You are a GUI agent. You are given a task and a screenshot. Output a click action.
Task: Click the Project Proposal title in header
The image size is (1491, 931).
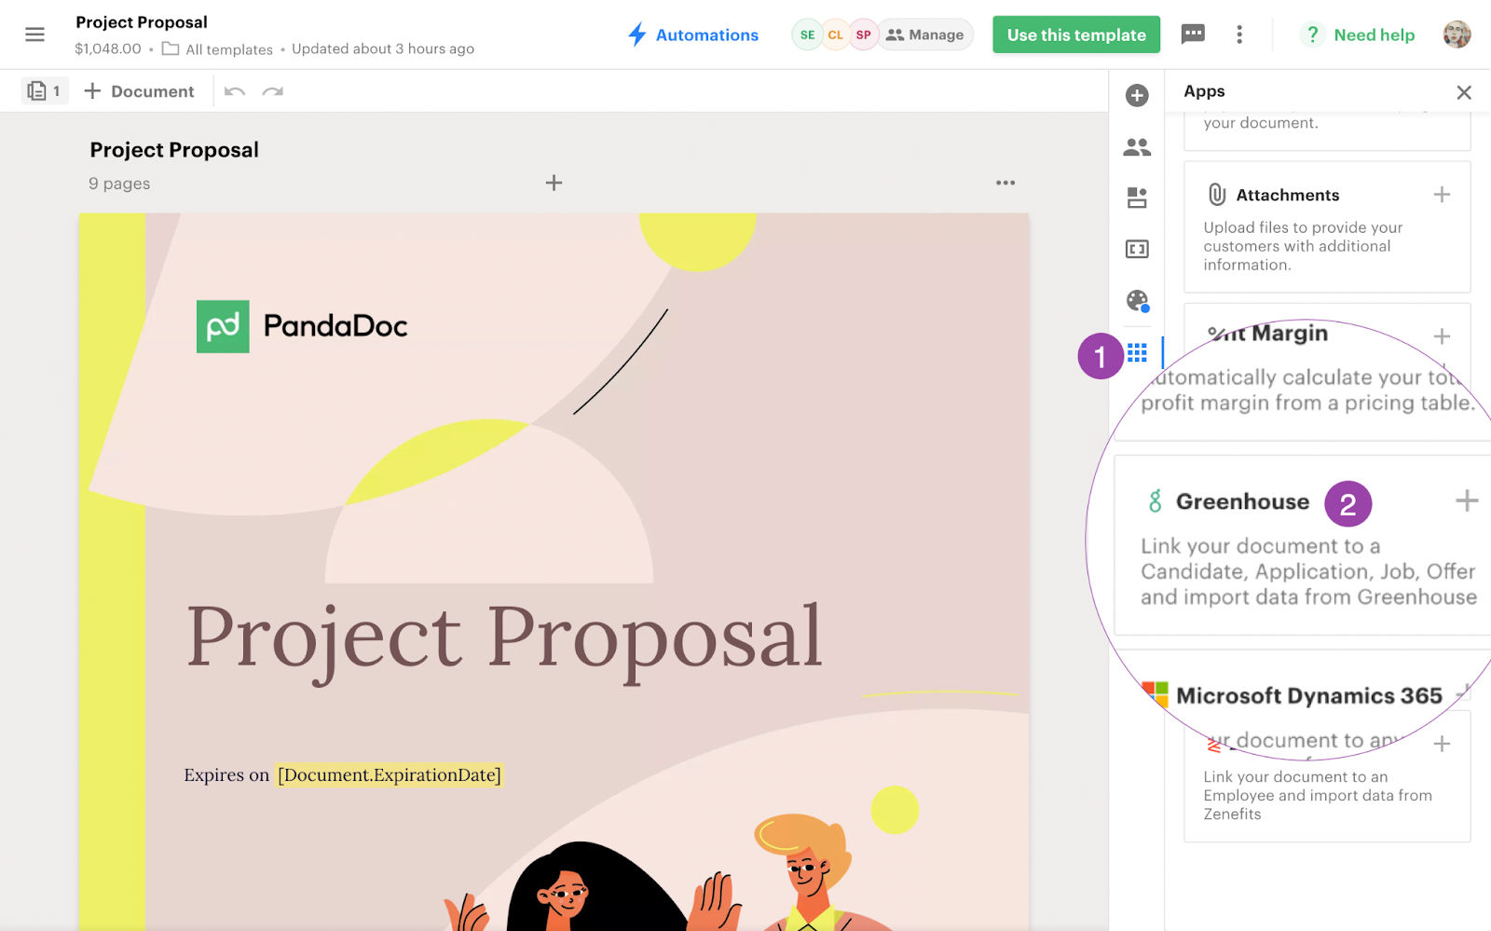pos(142,22)
